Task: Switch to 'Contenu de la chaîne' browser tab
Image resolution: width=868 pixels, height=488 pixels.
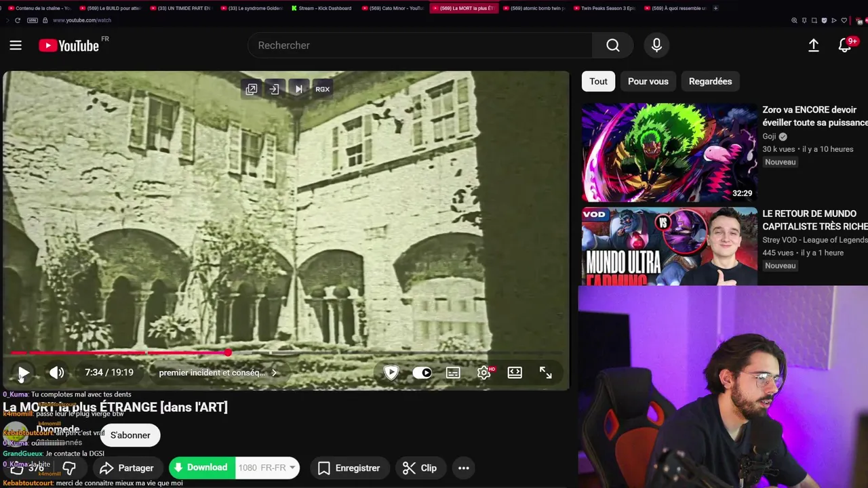Action: (39, 8)
